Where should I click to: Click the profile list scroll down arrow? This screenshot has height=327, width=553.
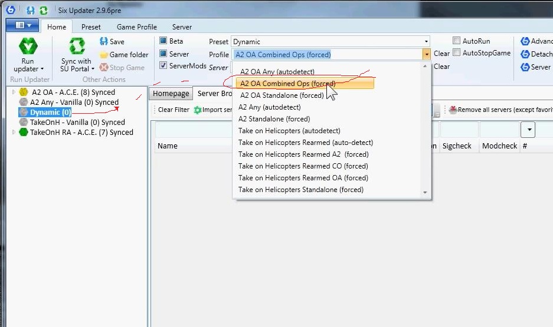point(425,192)
